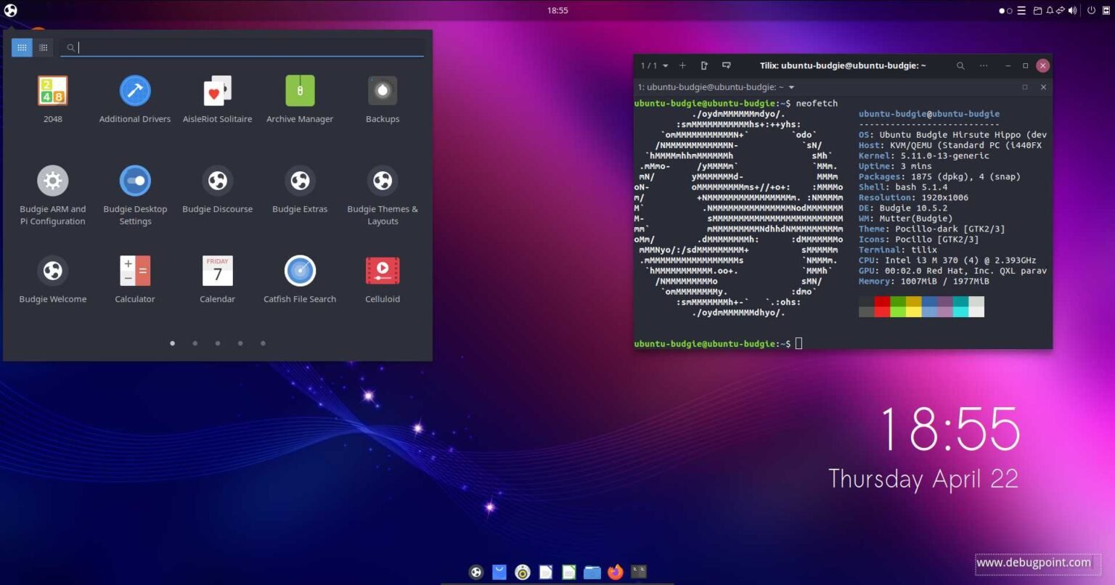Toggle the volume icon in the panel
Screen dimensions: 1115x585
click(1073, 10)
